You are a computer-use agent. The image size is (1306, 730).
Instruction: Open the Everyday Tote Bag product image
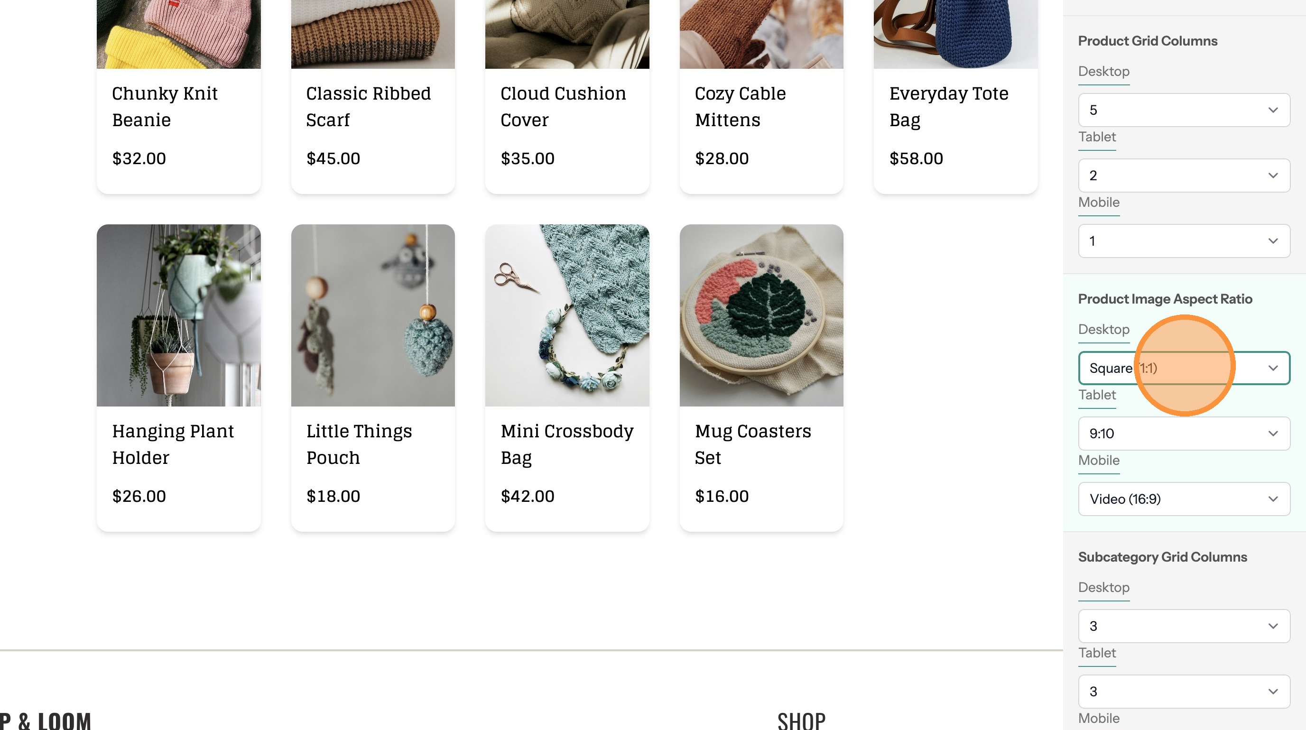coord(955,34)
